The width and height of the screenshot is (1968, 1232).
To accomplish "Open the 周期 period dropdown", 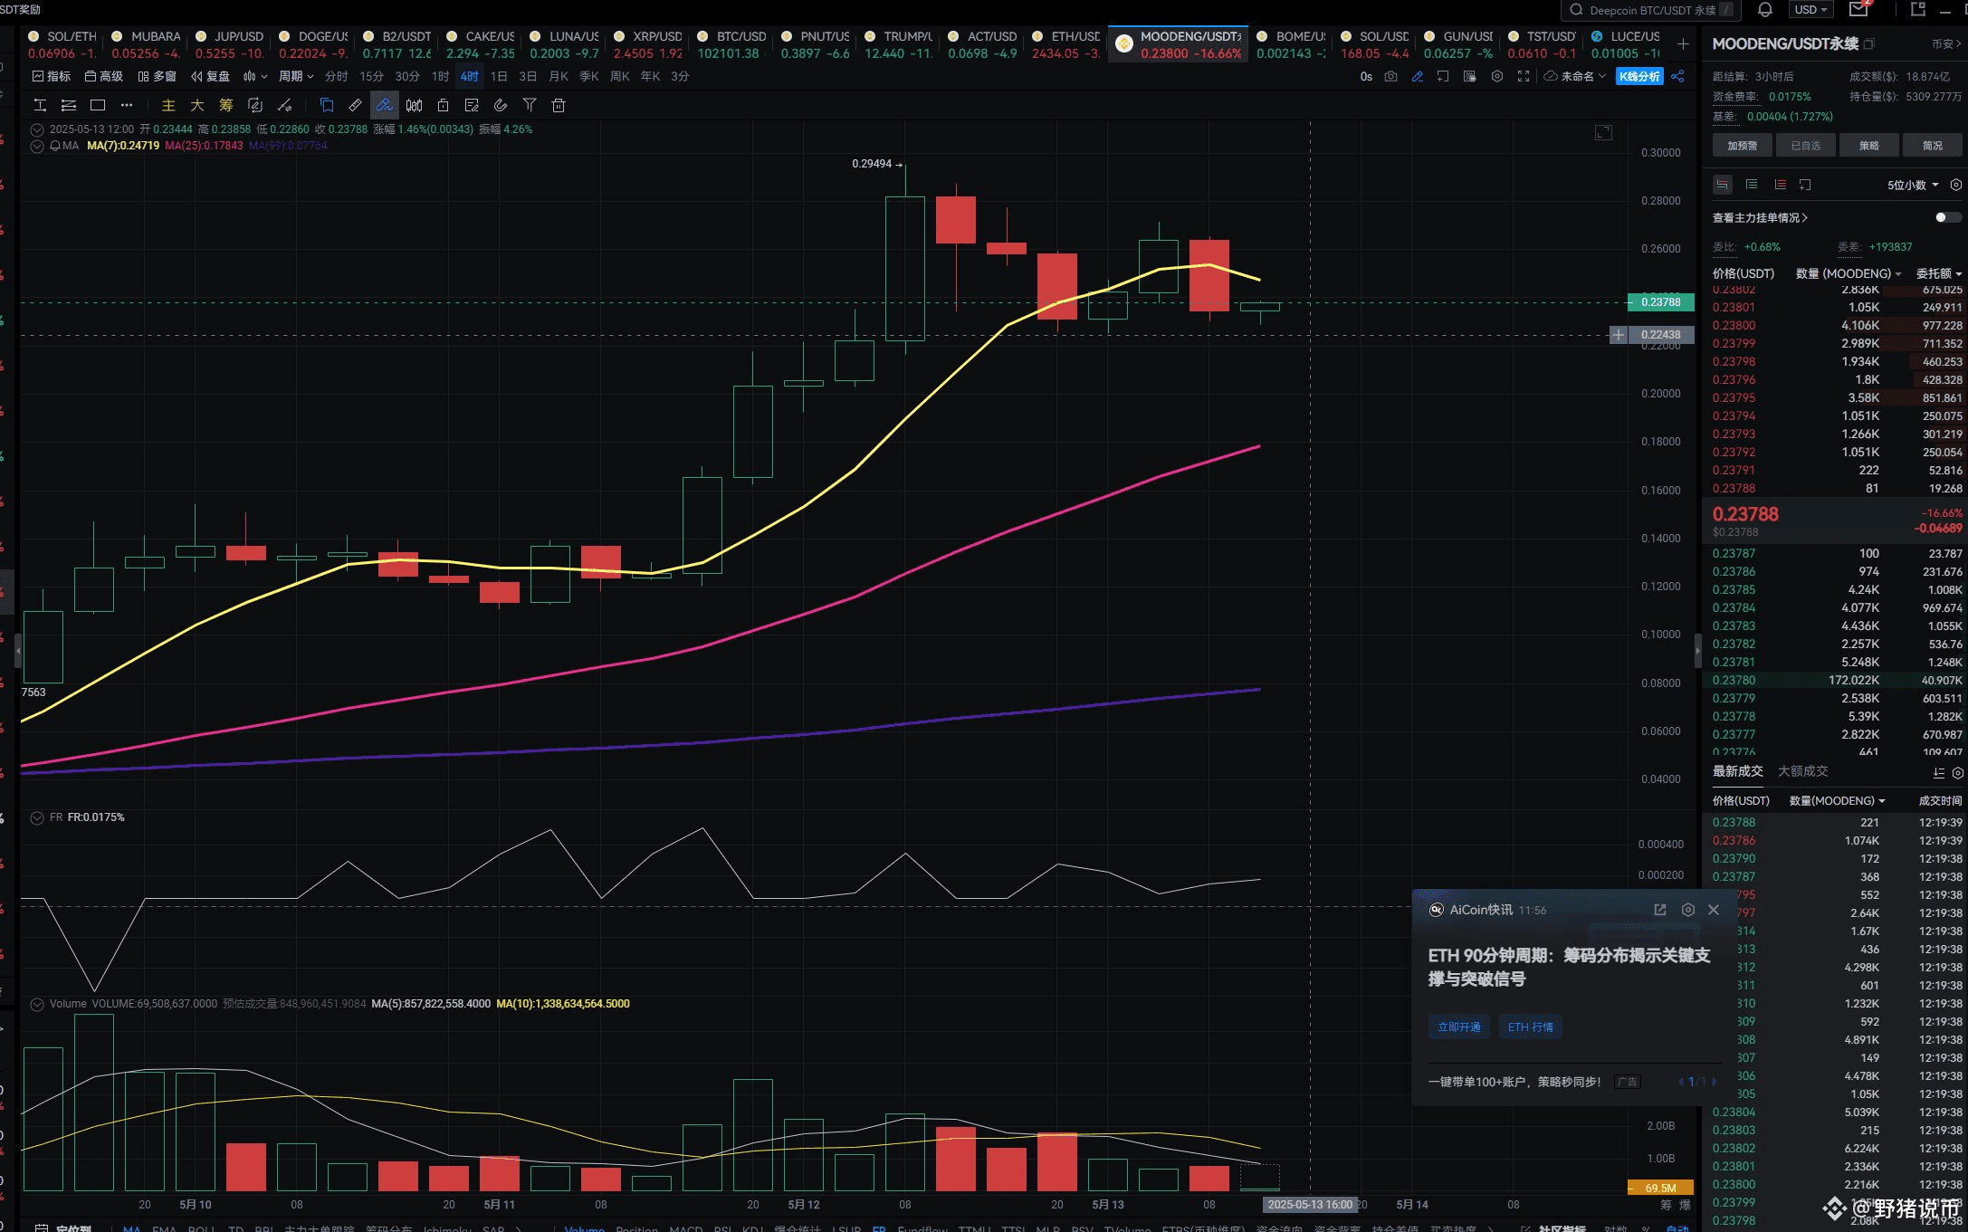I will coord(295,77).
